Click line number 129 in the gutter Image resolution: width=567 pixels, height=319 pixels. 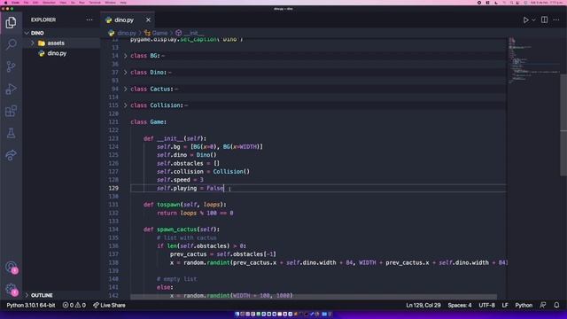tap(113, 188)
